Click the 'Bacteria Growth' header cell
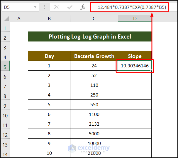The image size is (178, 158). pos(94,56)
